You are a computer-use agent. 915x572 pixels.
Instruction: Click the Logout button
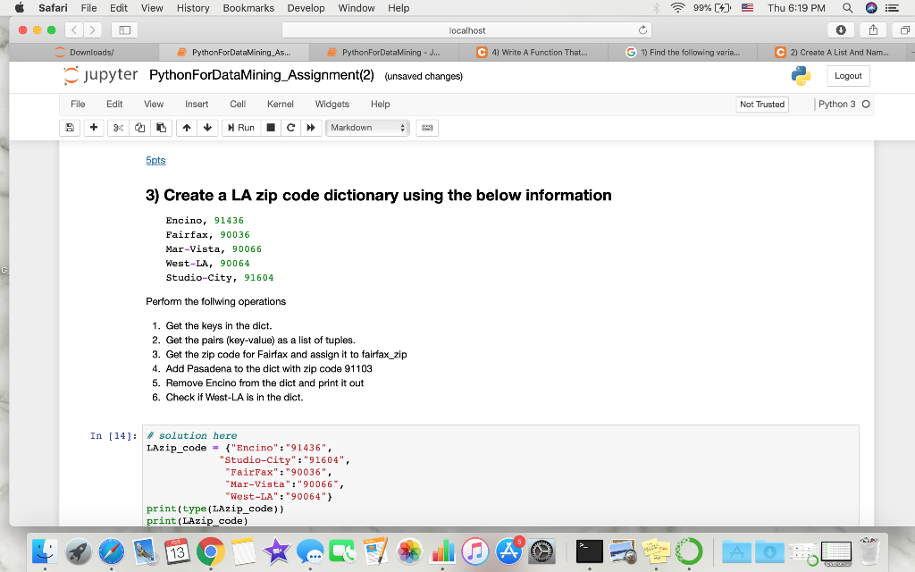coord(847,76)
